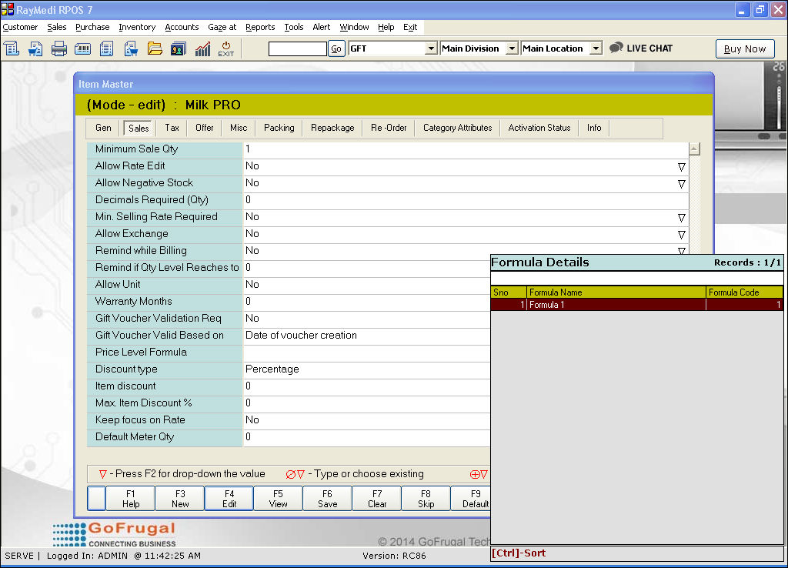Click the Go button
The image size is (788, 568).
point(336,48)
